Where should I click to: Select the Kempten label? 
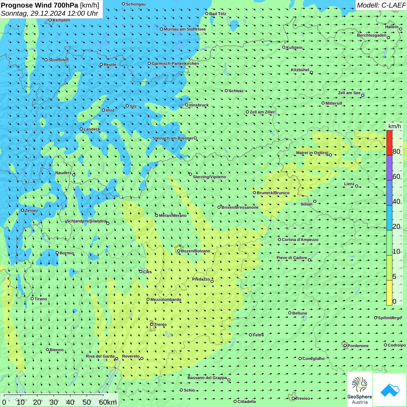click(x=61, y=20)
